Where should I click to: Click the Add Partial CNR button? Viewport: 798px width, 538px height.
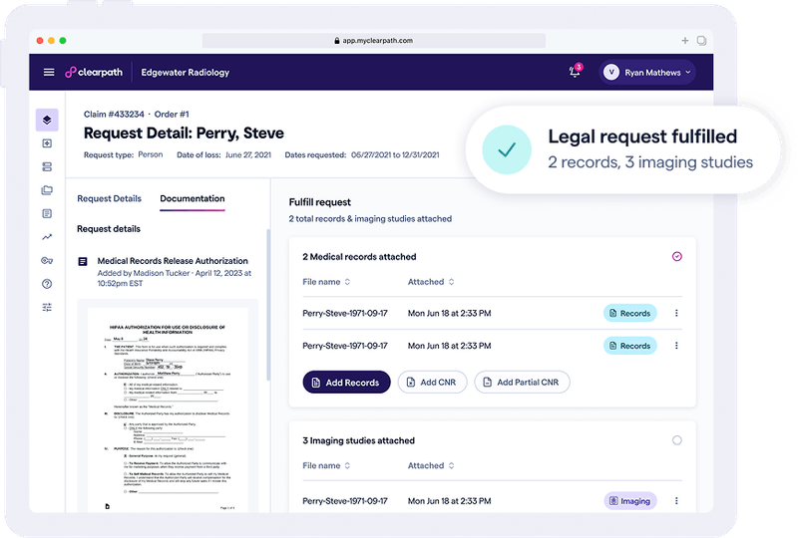(522, 382)
